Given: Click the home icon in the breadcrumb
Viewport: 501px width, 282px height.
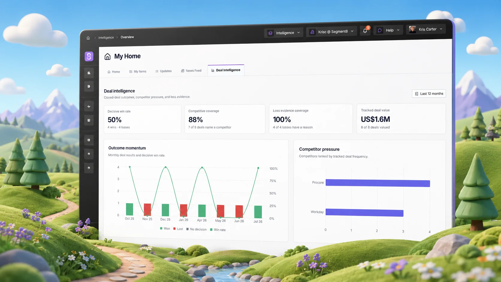Looking at the screenshot, I should (x=88, y=38).
